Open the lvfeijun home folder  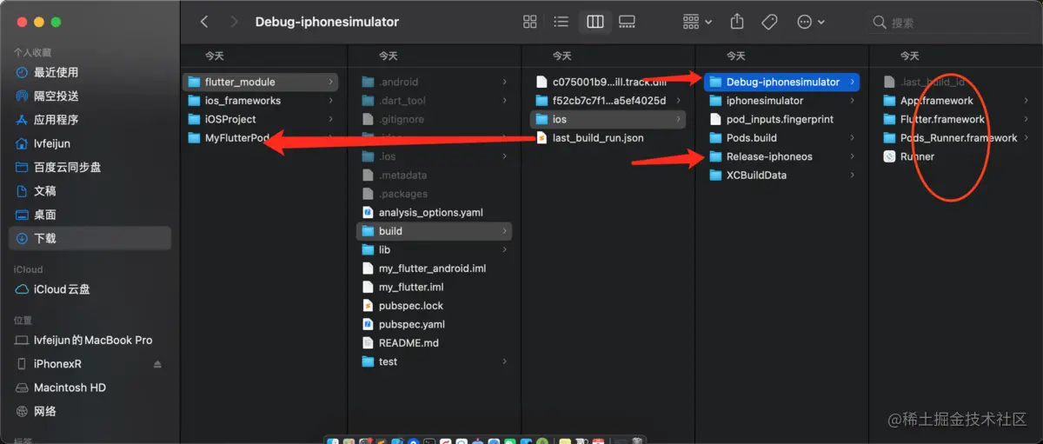coord(90,143)
